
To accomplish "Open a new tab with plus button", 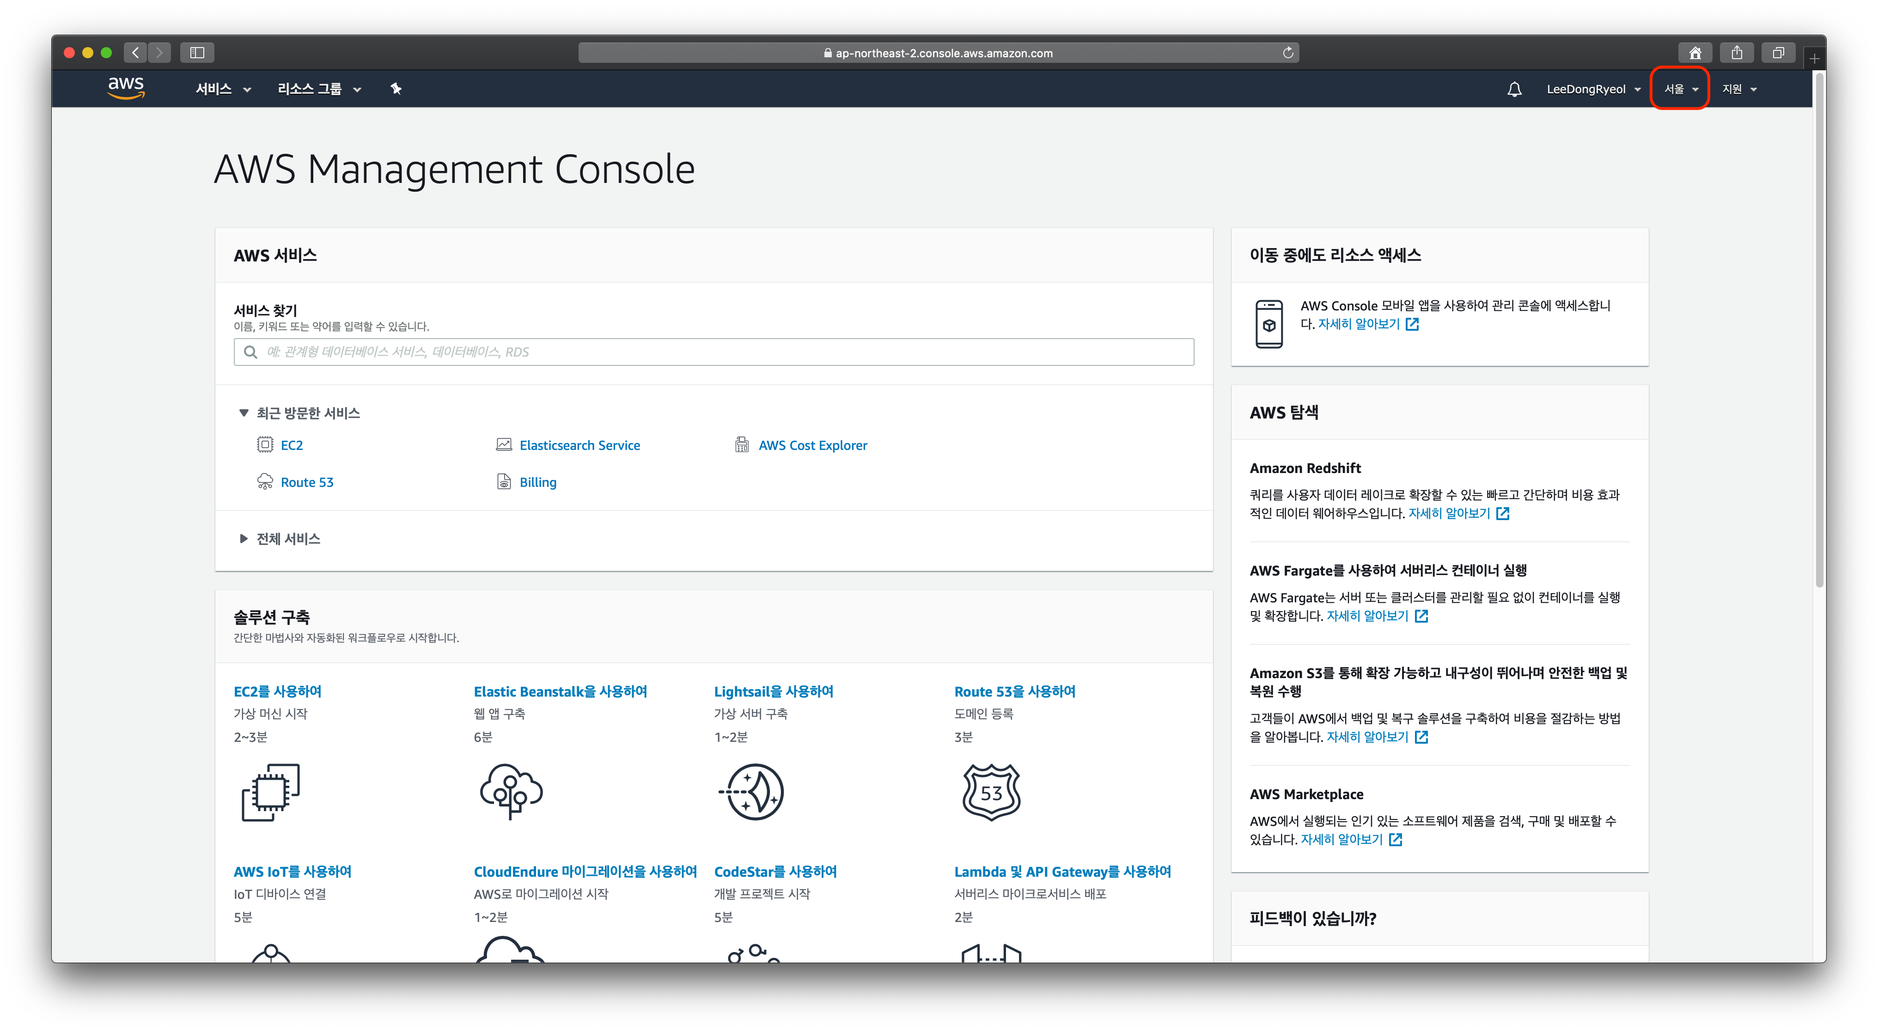I will [1814, 58].
